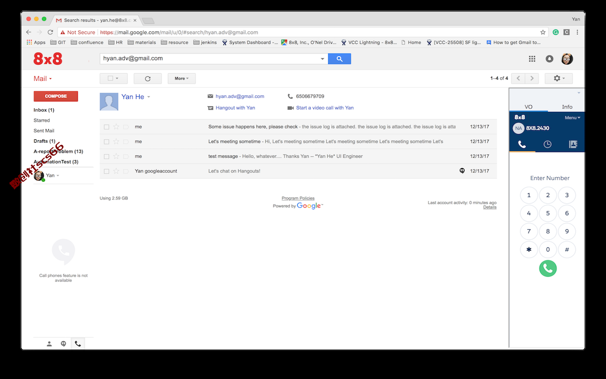
Task: Refresh the mail list
Action: coord(148,79)
